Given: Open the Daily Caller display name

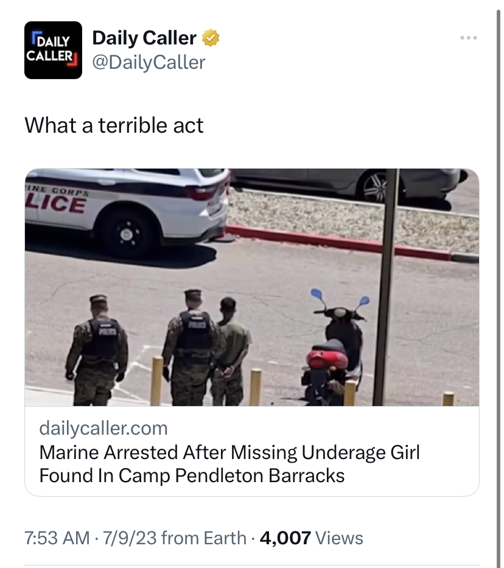Looking at the screenshot, I should tap(144, 38).
